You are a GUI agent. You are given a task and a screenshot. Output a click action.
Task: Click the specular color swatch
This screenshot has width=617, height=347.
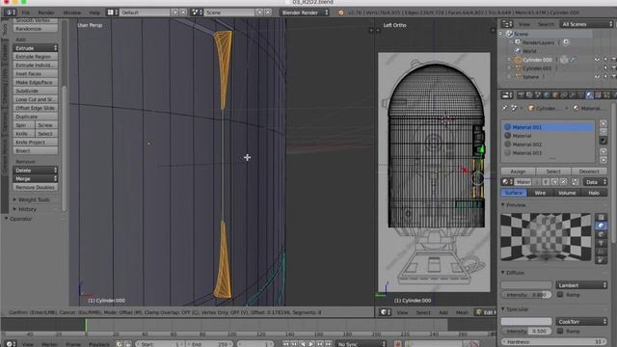click(526, 321)
